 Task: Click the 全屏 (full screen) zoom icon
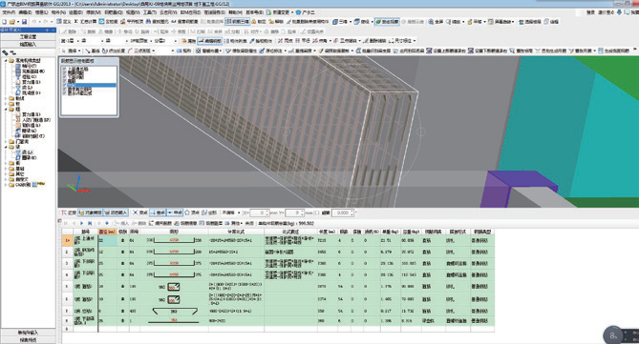point(436,22)
